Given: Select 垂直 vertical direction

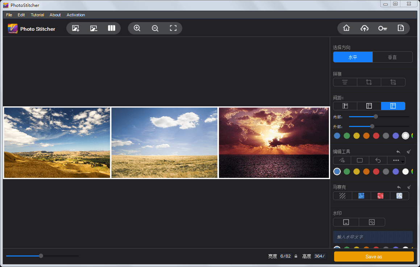Looking at the screenshot, I should tap(392, 57).
